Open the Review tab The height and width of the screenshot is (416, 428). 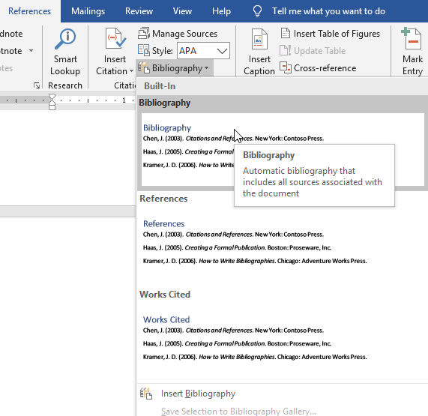pos(139,11)
